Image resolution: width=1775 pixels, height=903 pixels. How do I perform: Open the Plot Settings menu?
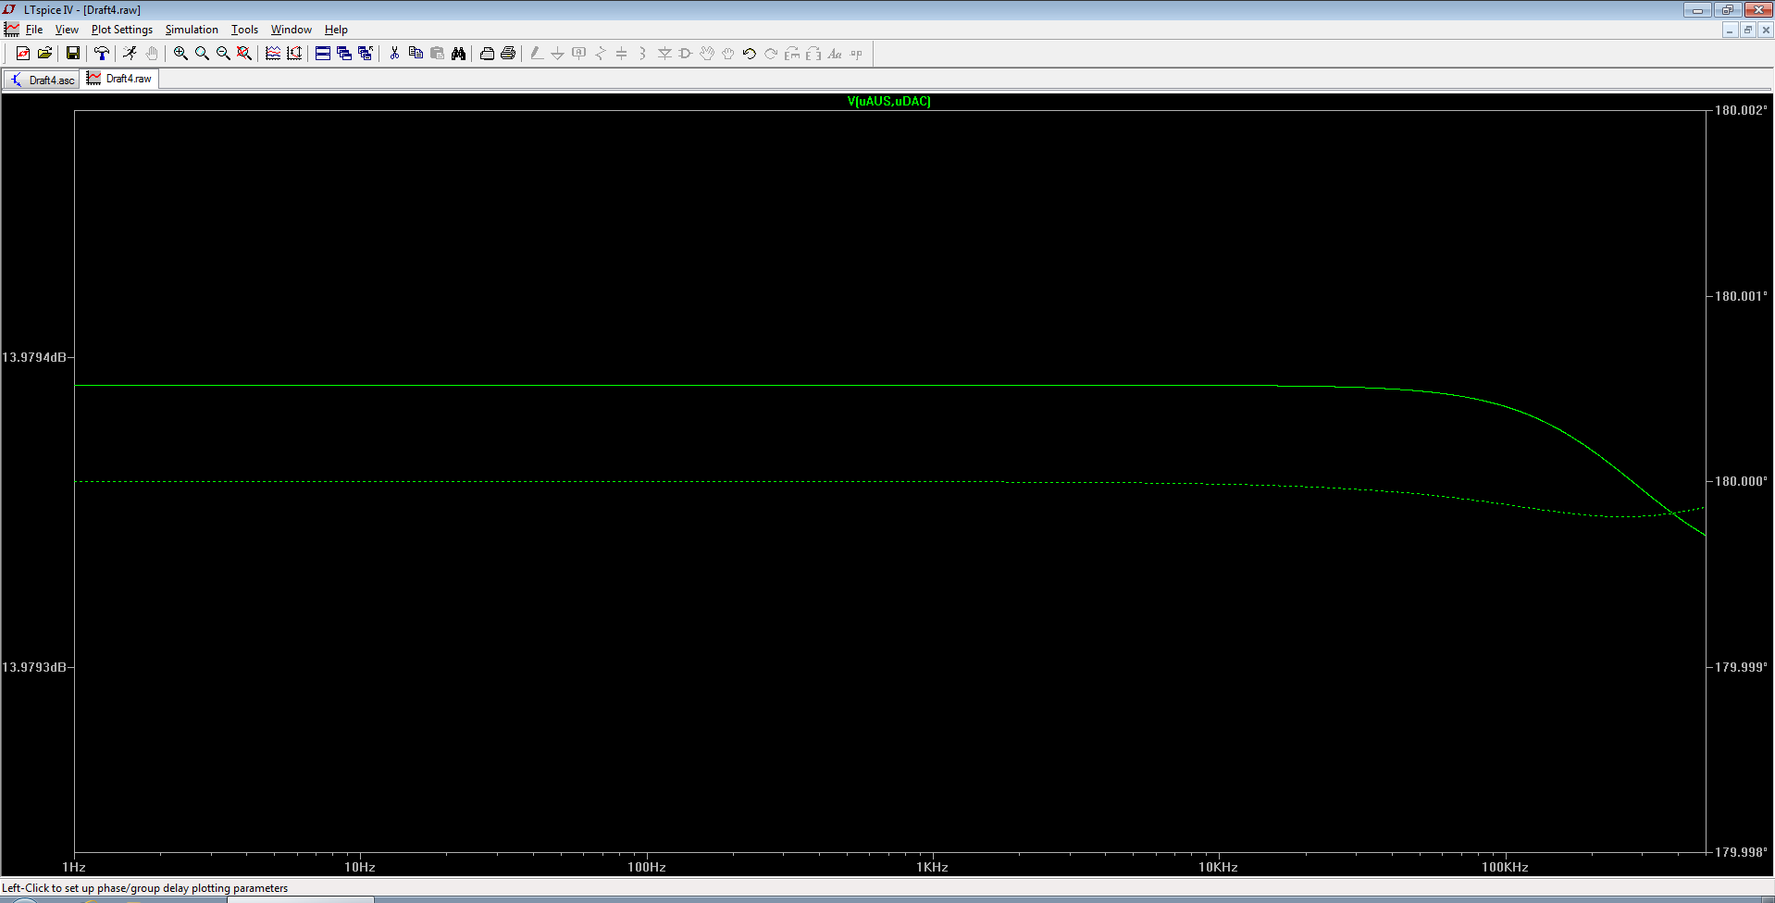(122, 30)
